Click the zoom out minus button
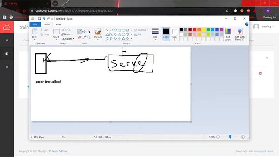The image size is (279, 157). [218, 137]
